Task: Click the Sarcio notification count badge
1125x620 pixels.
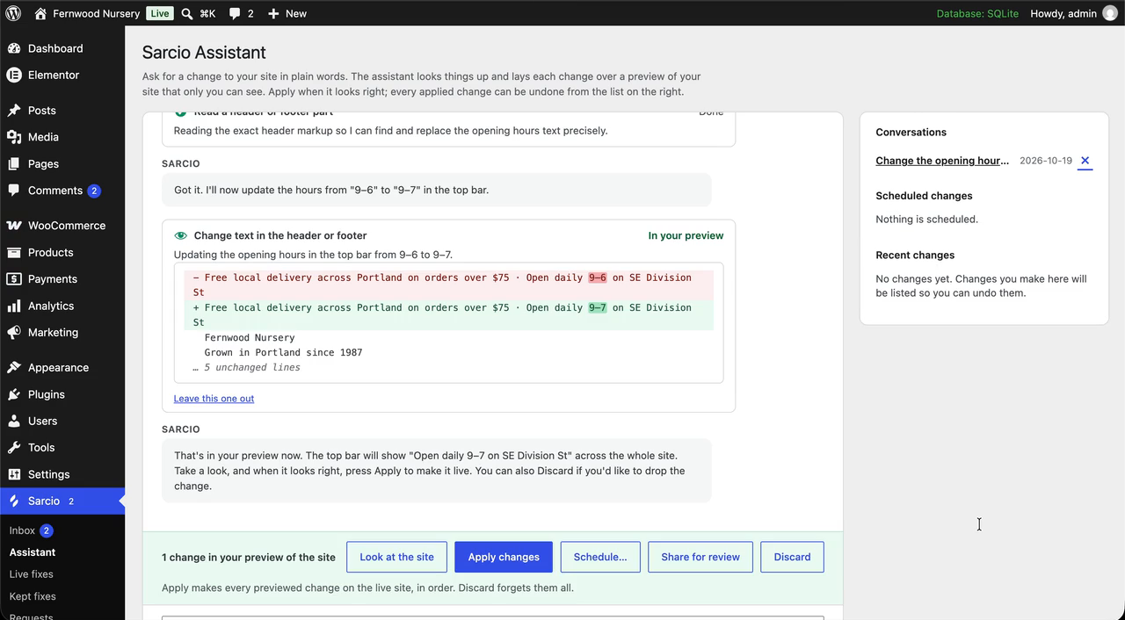Action: (x=71, y=501)
